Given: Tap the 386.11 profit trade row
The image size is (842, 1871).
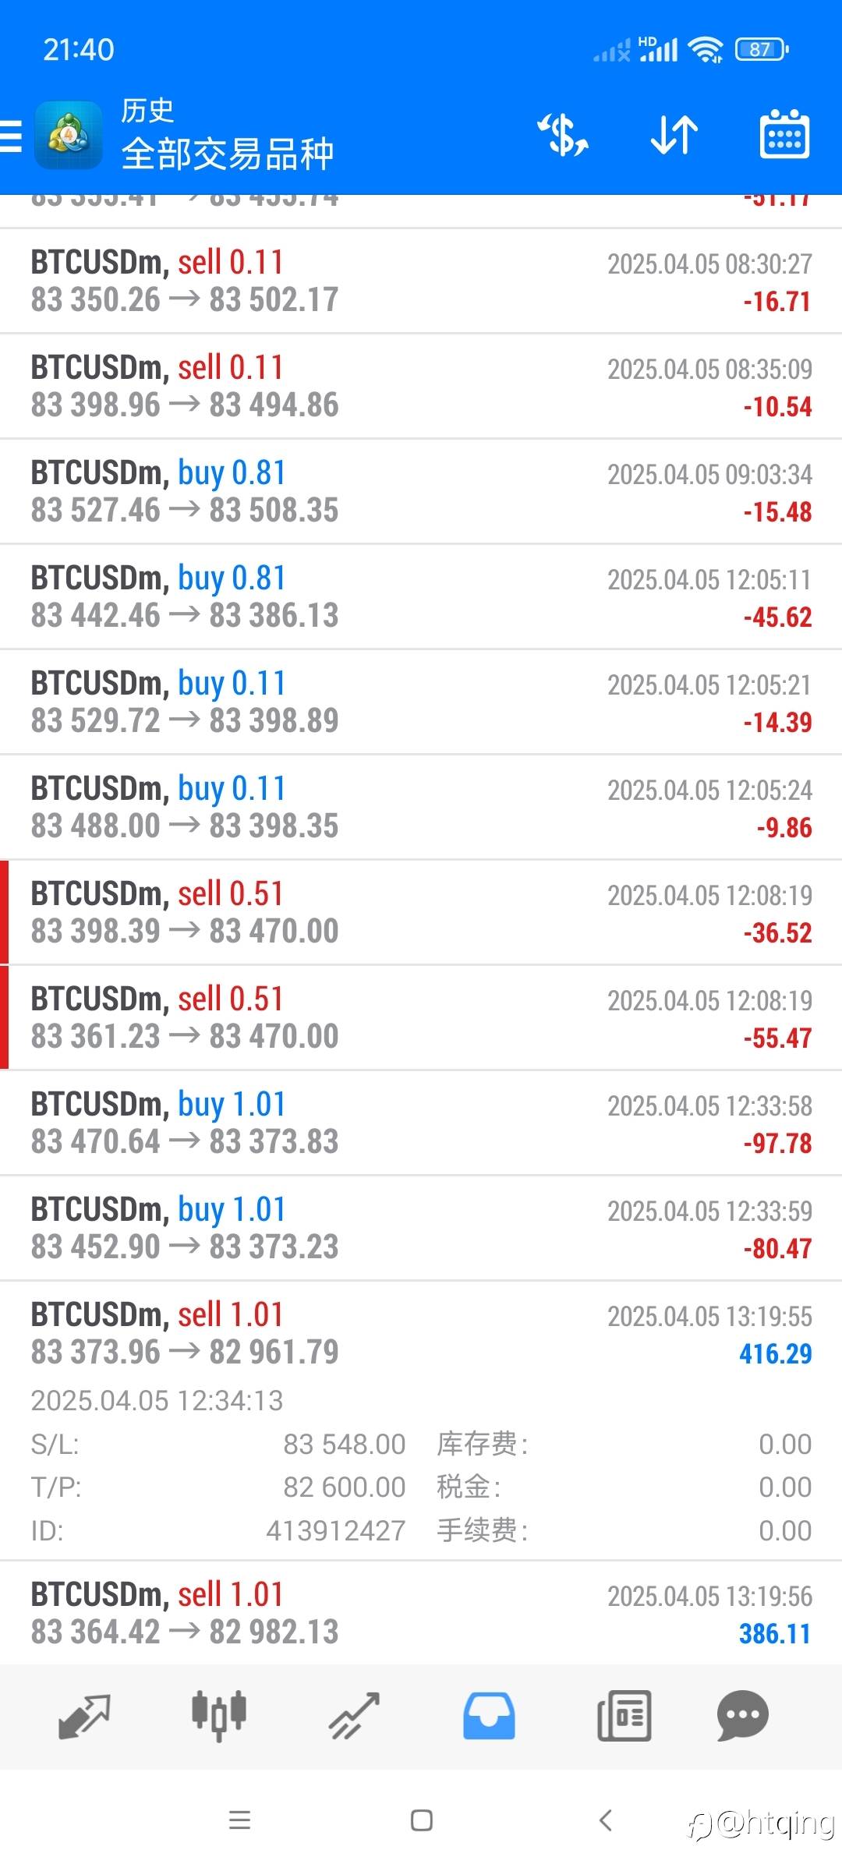Looking at the screenshot, I should click(421, 1614).
